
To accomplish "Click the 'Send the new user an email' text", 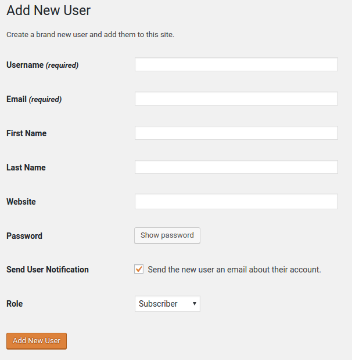I will point(234,270).
